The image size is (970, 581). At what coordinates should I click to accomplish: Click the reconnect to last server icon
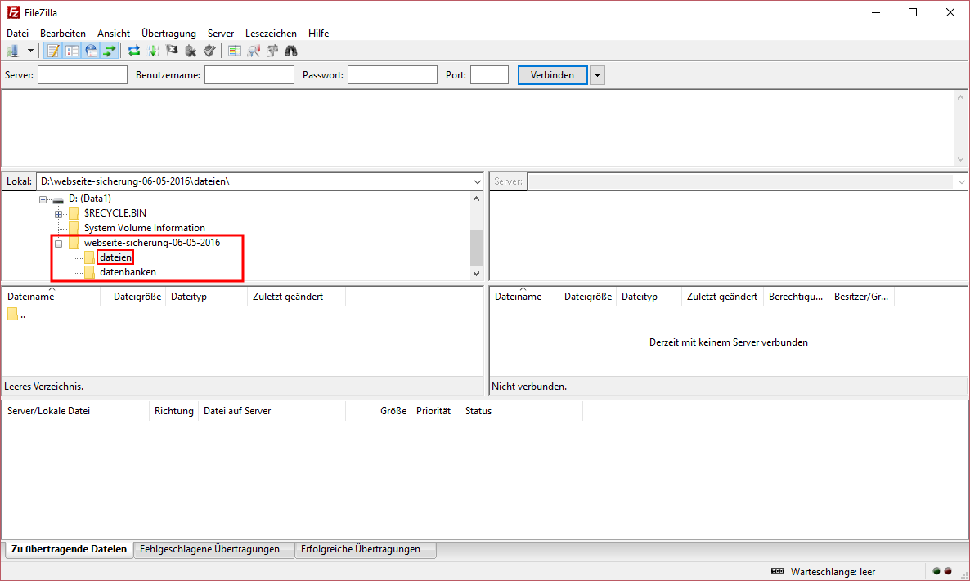pyautogui.click(x=209, y=51)
